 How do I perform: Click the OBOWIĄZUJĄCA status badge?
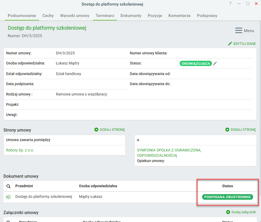point(196,63)
